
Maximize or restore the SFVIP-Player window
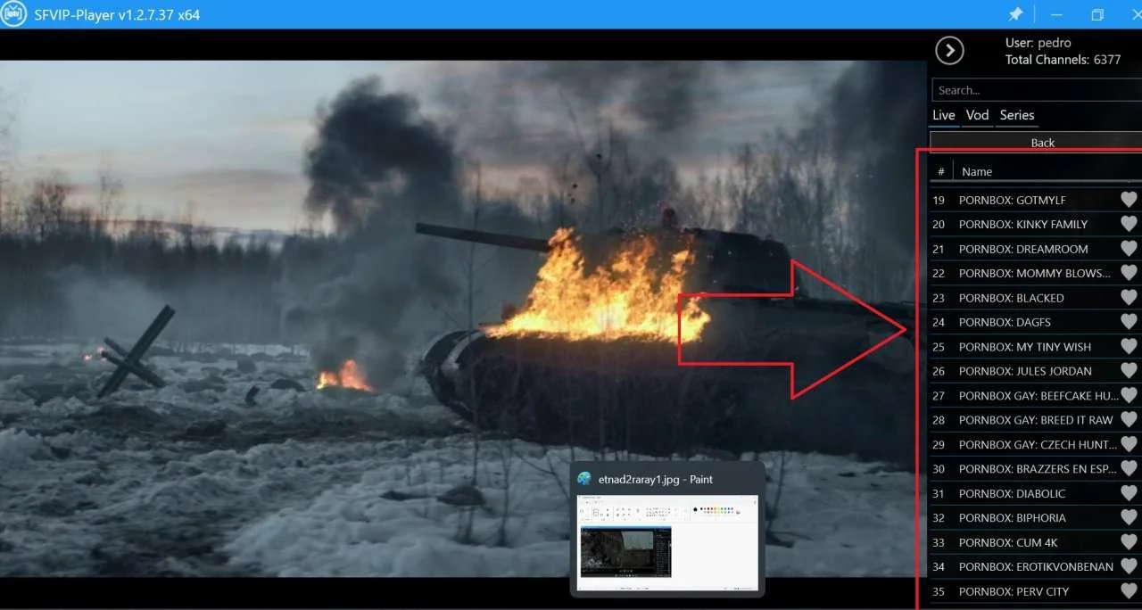[1097, 14]
